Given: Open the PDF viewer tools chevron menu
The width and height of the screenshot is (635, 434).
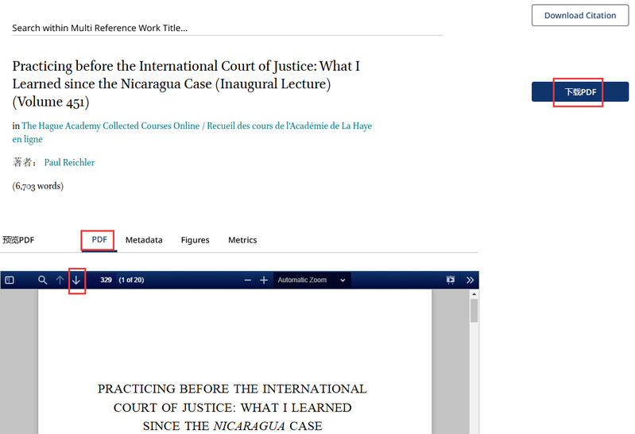Looking at the screenshot, I should coord(470,281).
